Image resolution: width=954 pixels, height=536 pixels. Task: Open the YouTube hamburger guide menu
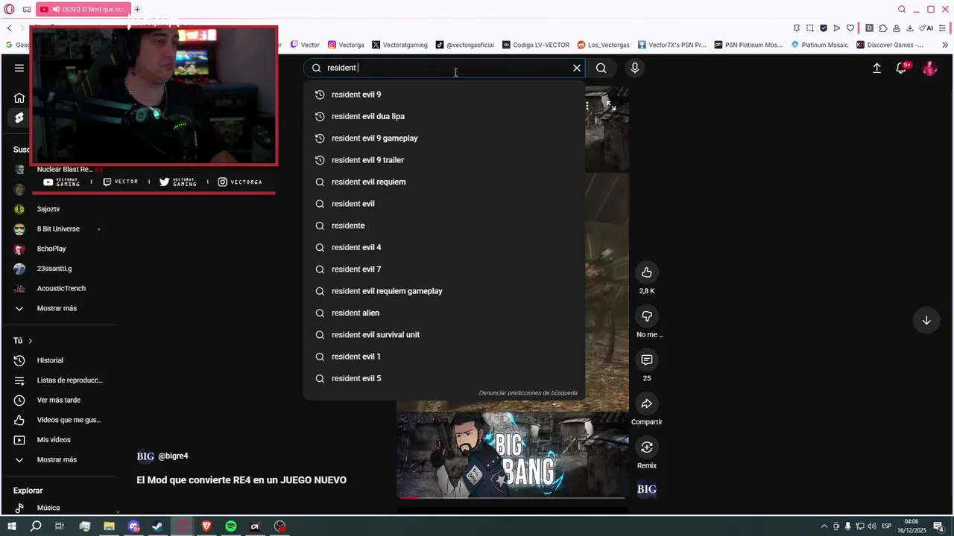tap(19, 68)
